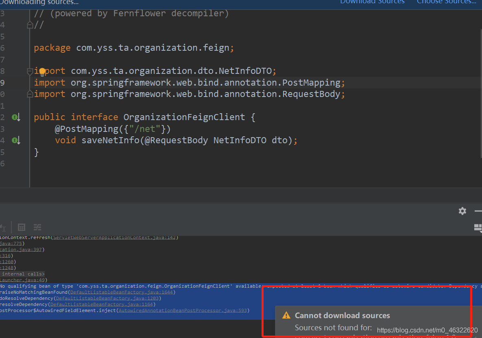Screen dimensions: 482x338
Task: Click the implementations gutter icon beside saveNetInfo
Action: click(15, 140)
